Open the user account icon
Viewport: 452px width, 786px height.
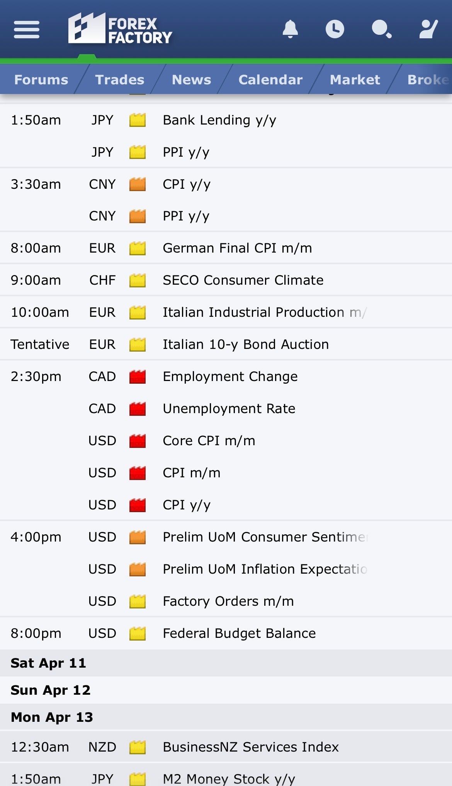tap(428, 29)
